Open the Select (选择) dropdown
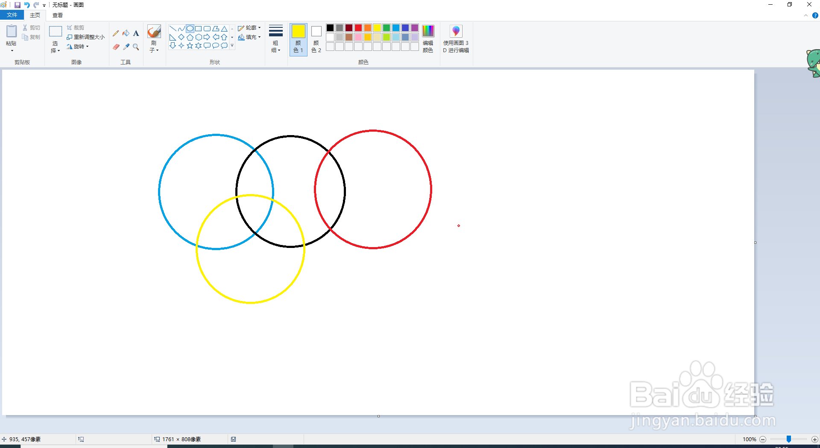This screenshot has width=820, height=448. [55, 47]
